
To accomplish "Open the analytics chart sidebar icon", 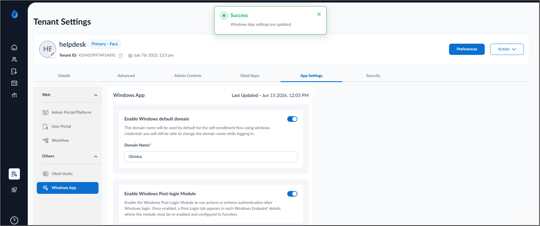I will coord(14,95).
